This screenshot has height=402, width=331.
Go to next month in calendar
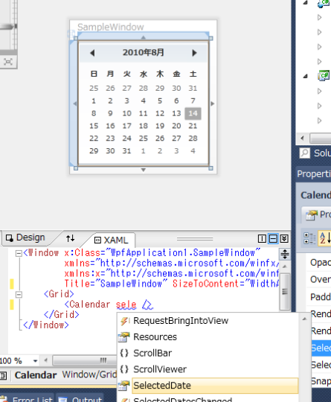click(x=194, y=53)
